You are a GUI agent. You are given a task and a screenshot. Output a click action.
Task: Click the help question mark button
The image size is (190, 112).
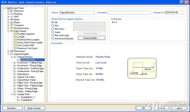pos(182,2)
